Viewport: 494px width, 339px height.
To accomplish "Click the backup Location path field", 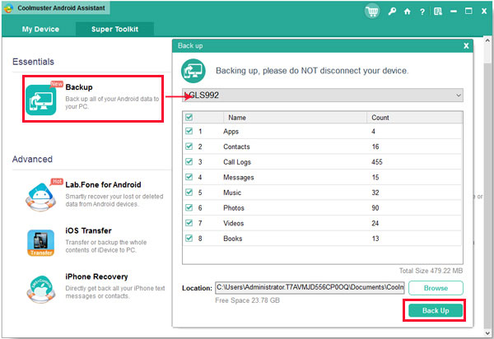I will [x=310, y=288].
